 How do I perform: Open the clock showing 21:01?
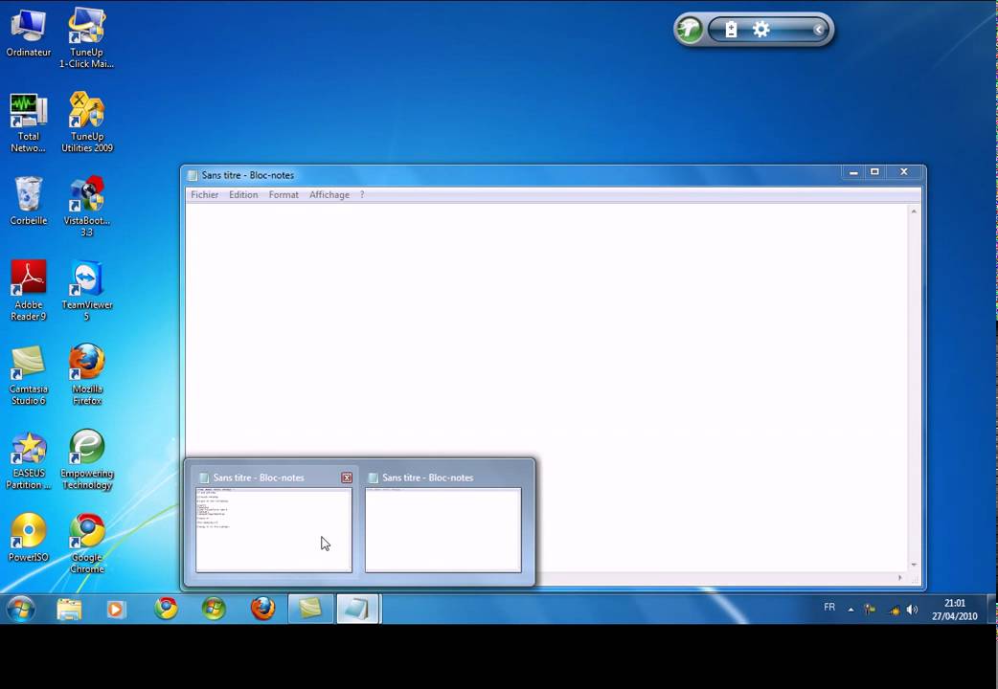[x=954, y=610]
